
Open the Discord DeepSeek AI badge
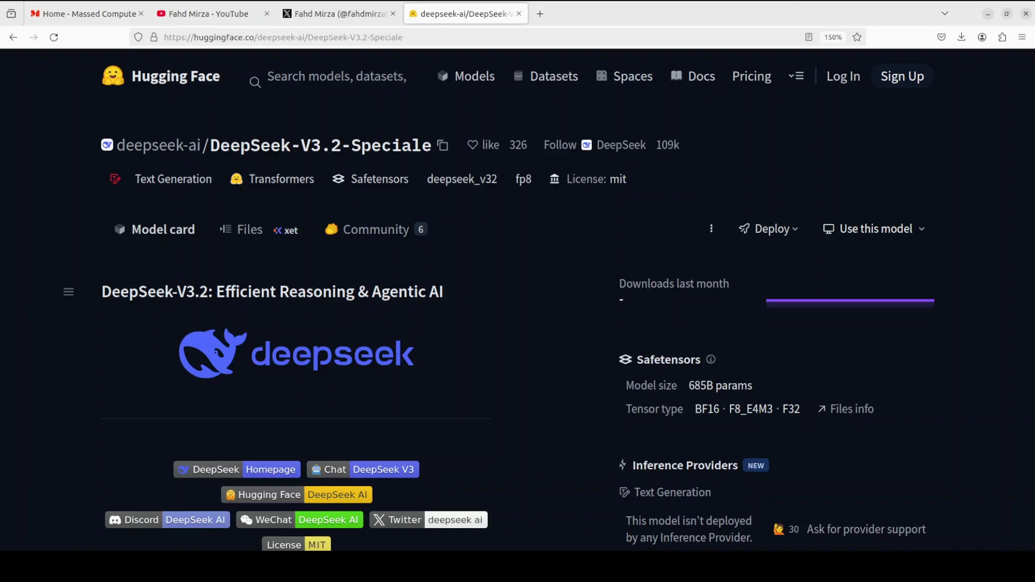point(167,519)
